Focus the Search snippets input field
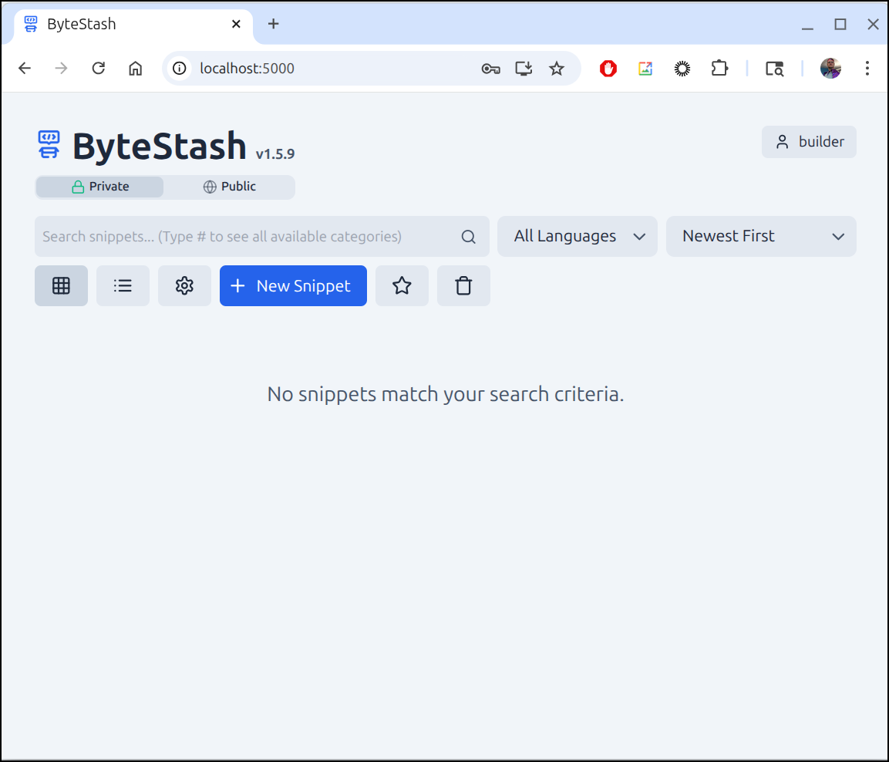 pos(247,237)
